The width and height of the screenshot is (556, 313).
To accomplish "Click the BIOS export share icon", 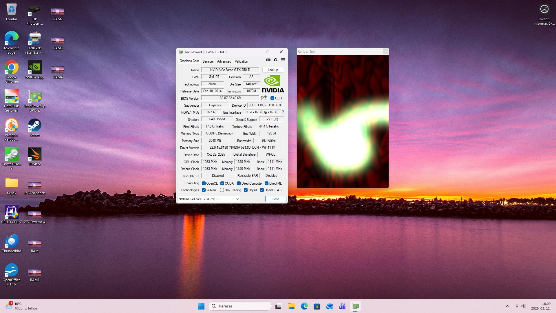I will (x=264, y=98).
